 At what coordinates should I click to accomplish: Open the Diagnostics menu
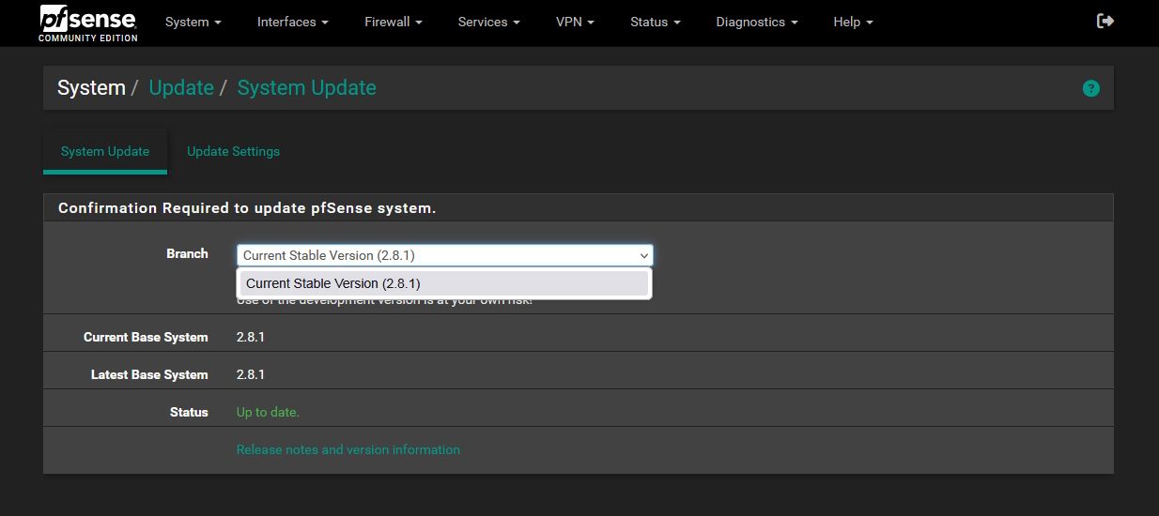coord(756,22)
